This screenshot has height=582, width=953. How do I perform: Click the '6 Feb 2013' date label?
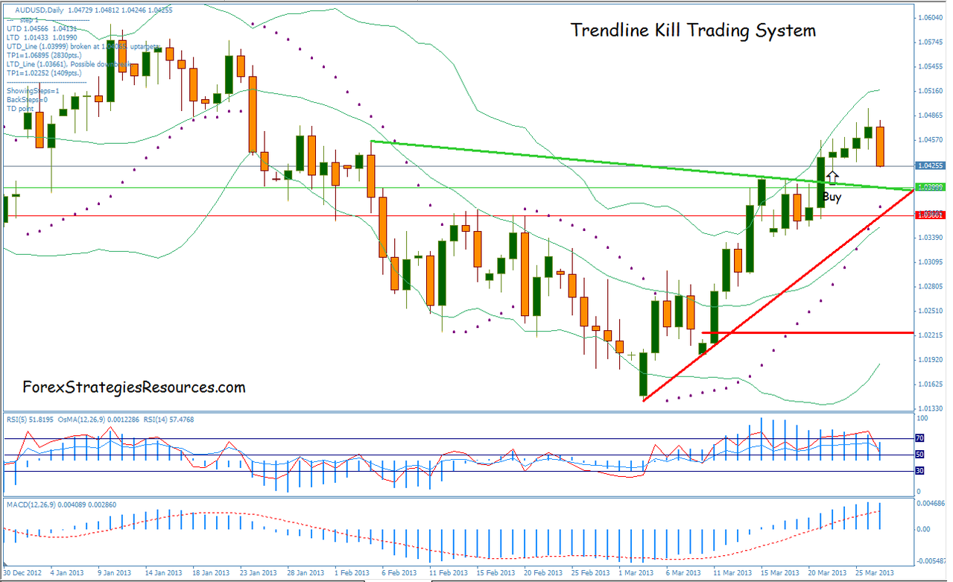401,574
